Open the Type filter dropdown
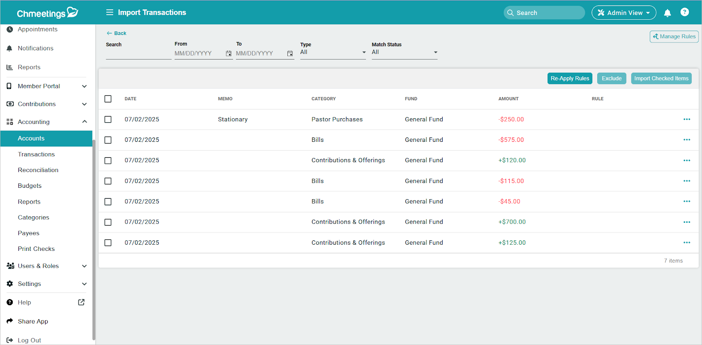The width and height of the screenshot is (702, 345). [x=333, y=53]
